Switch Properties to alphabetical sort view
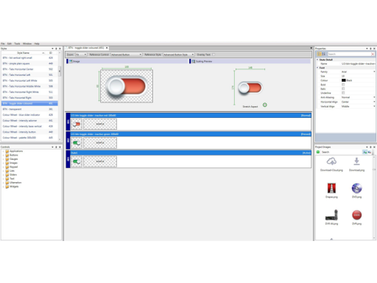377x283 pixels. (324, 54)
